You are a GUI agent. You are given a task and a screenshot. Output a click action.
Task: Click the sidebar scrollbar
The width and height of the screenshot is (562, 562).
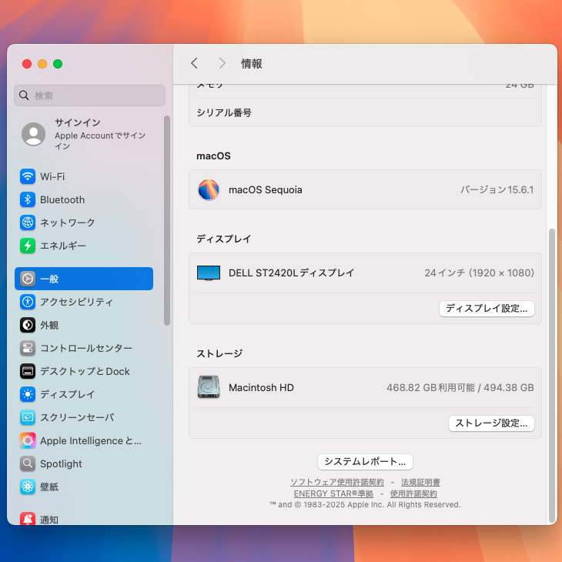coord(166,220)
